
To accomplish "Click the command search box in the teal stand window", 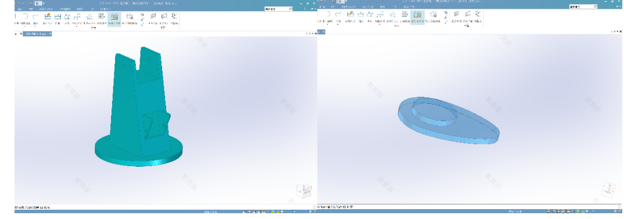I will click(278, 8).
